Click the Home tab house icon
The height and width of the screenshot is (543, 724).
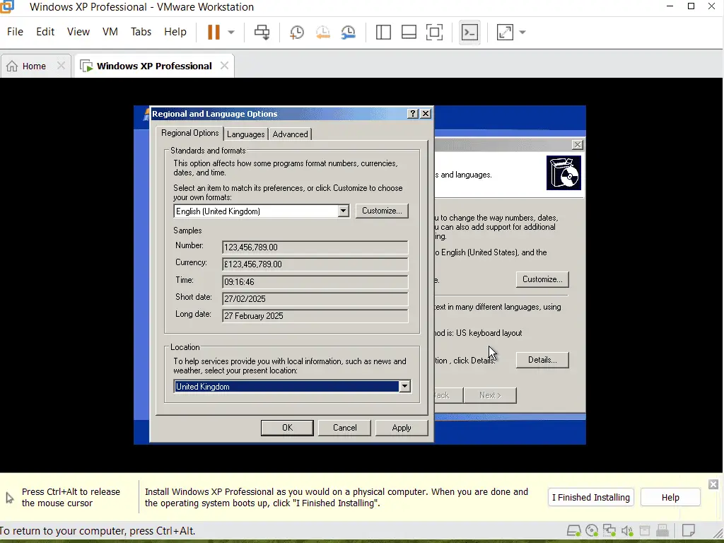[x=12, y=66]
